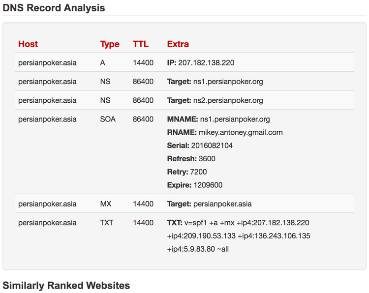Click the Host column header

pos(28,44)
